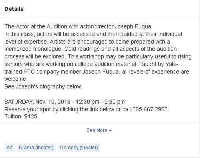Click Joseph Fuqua name in title line
The image size is (200, 158).
click(133, 26)
